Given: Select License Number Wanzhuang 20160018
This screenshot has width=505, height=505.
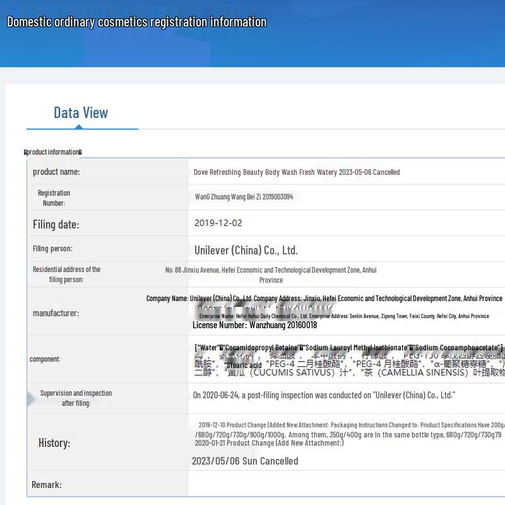Looking at the screenshot, I should coord(255,325).
